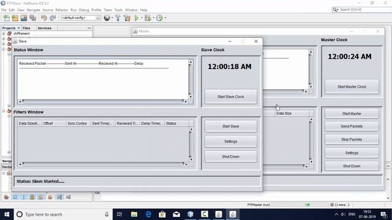Click the browser globe toolbar icon

point(107,18)
